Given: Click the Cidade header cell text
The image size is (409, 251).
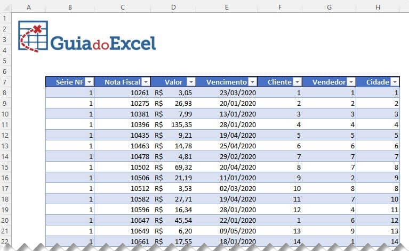Looking at the screenshot, I should (x=378, y=82).
